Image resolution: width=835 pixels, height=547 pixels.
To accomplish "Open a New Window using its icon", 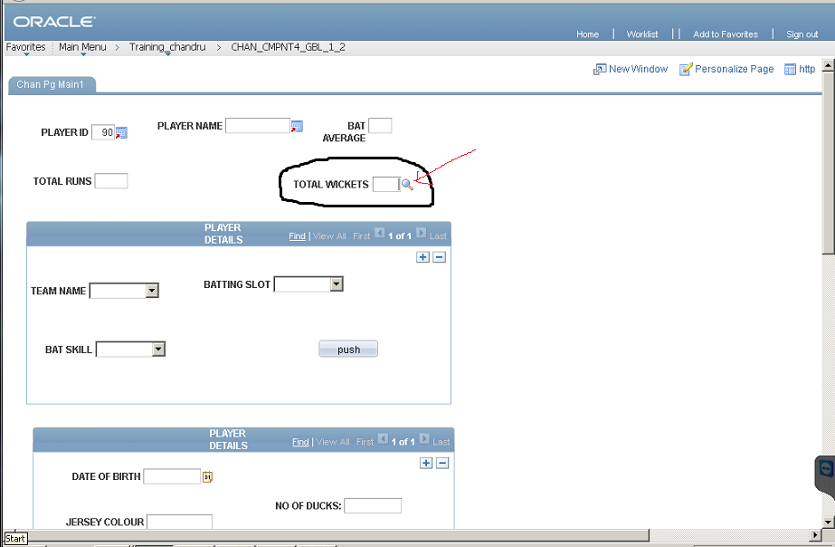I will click(x=599, y=69).
